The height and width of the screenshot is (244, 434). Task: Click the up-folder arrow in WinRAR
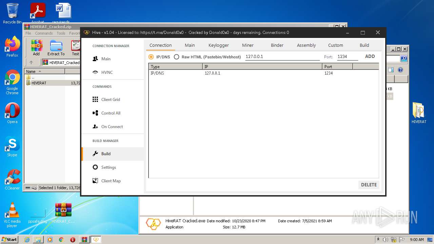(31, 62)
